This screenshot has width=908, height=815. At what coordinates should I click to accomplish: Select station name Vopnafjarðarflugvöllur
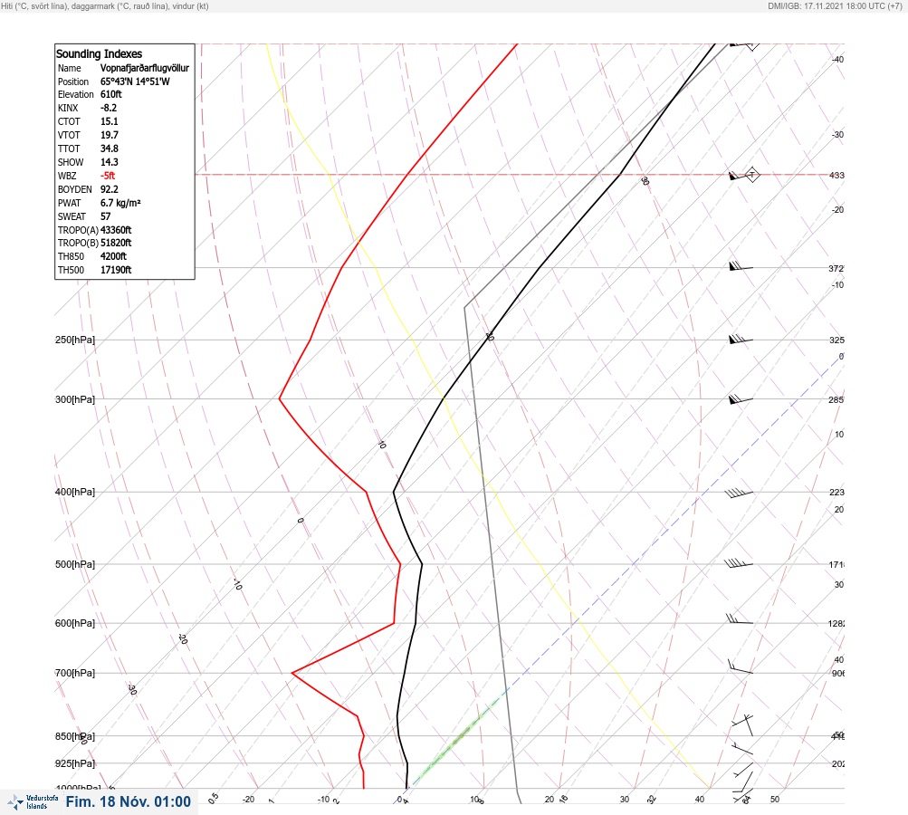[x=145, y=68]
